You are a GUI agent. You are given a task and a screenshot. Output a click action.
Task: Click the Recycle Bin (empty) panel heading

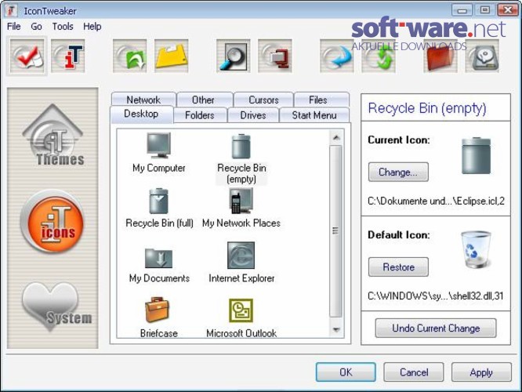point(427,108)
